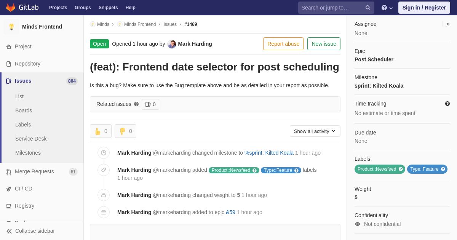This screenshot has height=240, width=457.
Task: Select Boards under Issues
Action: [x=24, y=110]
